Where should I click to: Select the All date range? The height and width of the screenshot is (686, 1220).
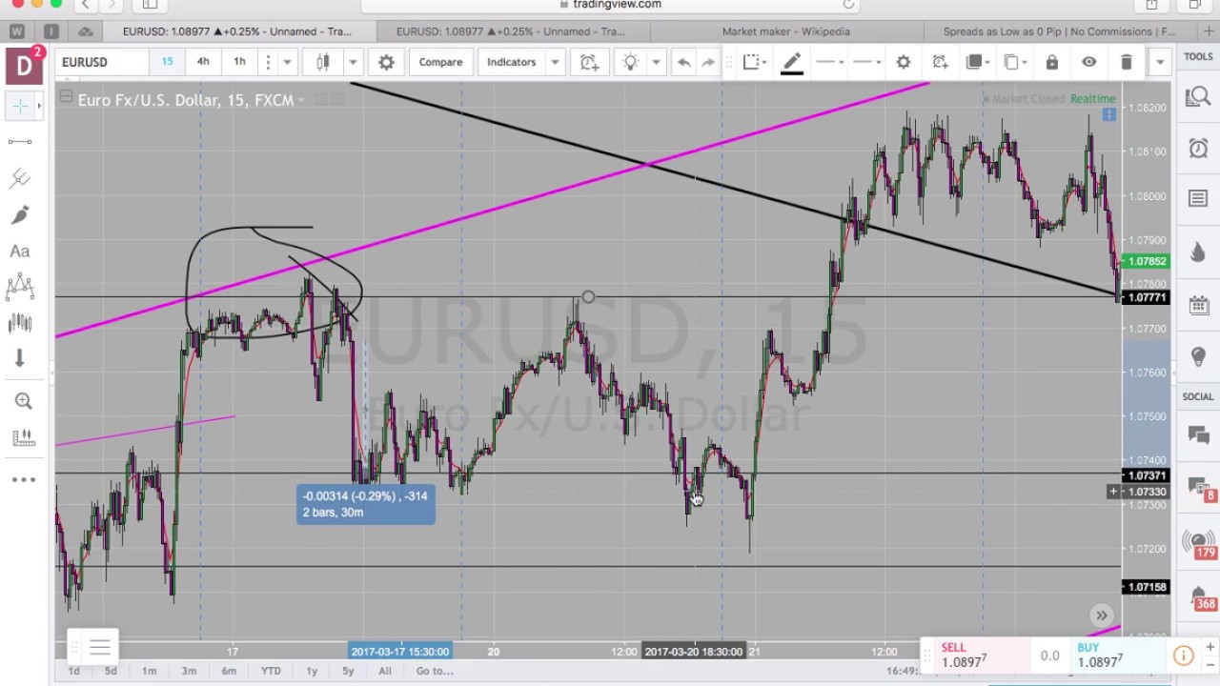coord(385,671)
